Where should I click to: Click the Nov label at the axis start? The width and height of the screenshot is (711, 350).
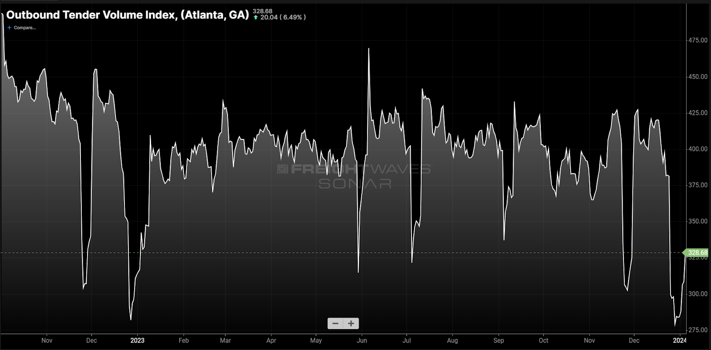pyautogui.click(x=47, y=340)
